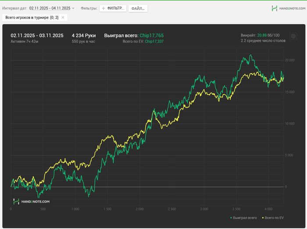Click the Винрейт 20.89 value
The height and width of the screenshot is (229, 307).
coord(262,35)
